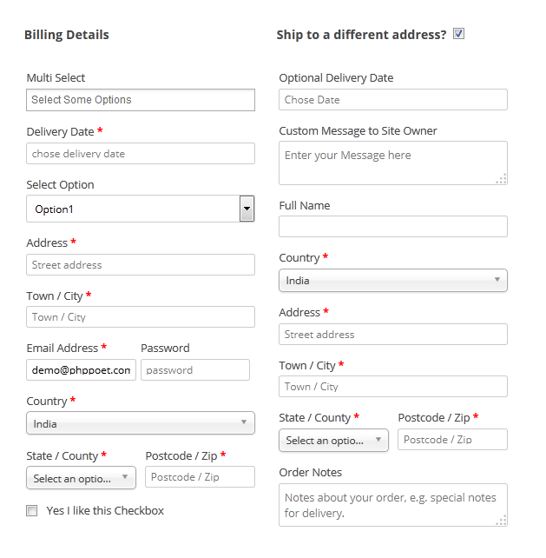Screen dimensions: 546x558
Task: Click the Full Name input box
Action: (392, 227)
